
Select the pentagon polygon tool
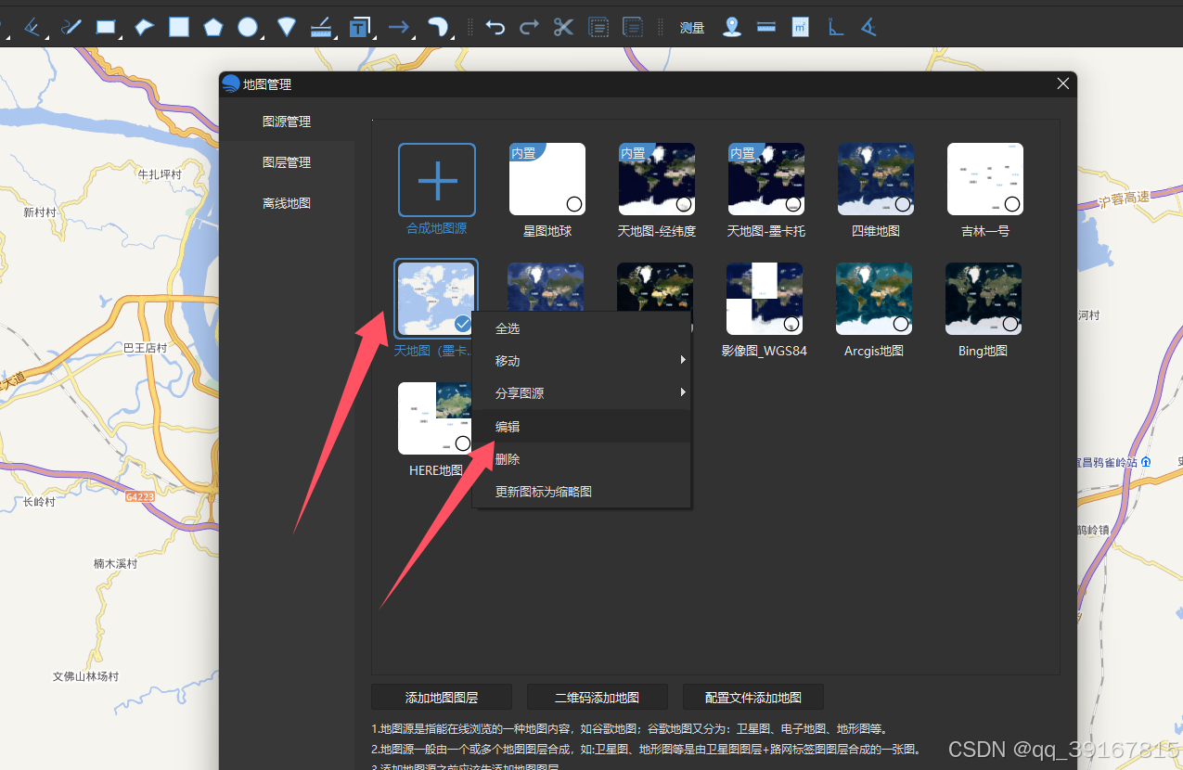pyautogui.click(x=213, y=27)
